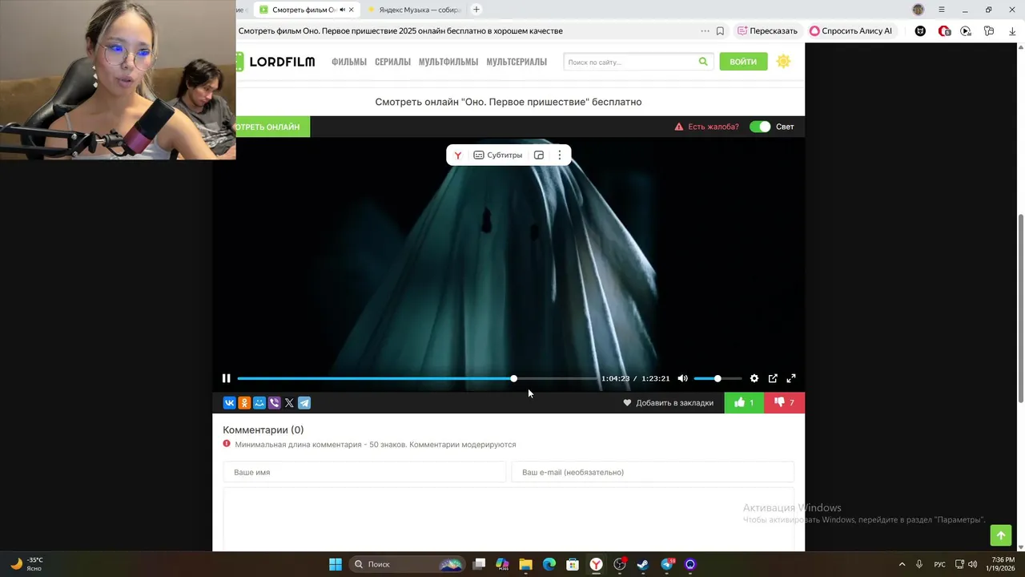Share via X (Twitter) icon
The image size is (1025, 577).
[289, 403]
